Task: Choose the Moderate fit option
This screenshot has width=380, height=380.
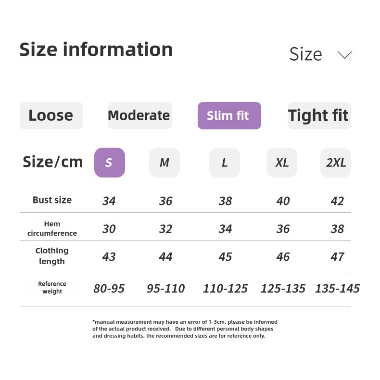Action: 139,115
